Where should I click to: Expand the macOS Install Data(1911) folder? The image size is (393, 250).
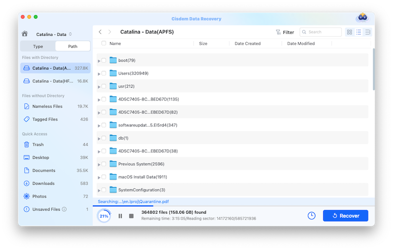[x=99, y=177]
